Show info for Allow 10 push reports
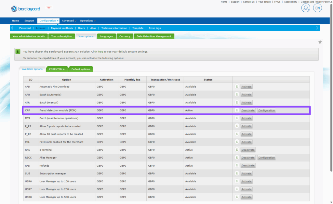The width and height of the screenshot is (333, 204). pyautogui.click(x=237, y=134)
